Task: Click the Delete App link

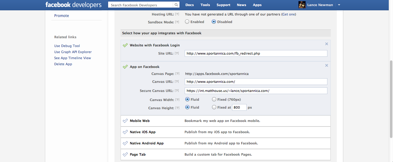Action: (x=63, y=64)
